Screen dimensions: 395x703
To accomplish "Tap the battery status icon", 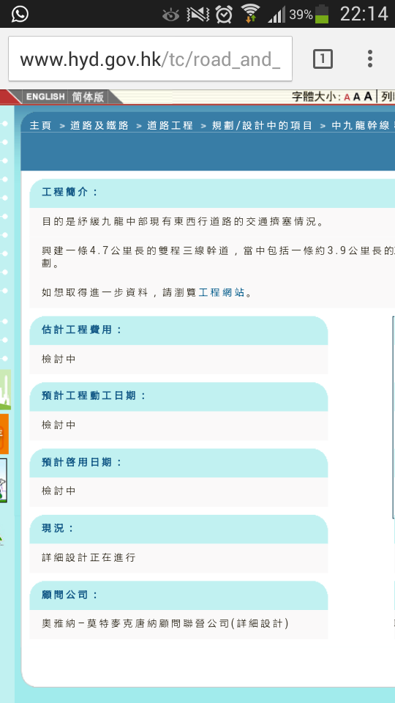I will [x=322, y=14].
